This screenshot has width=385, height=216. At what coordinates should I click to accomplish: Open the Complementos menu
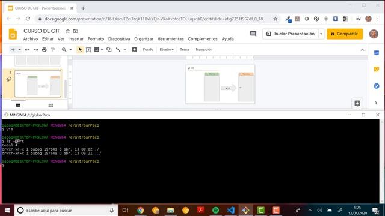pos(203,39)
